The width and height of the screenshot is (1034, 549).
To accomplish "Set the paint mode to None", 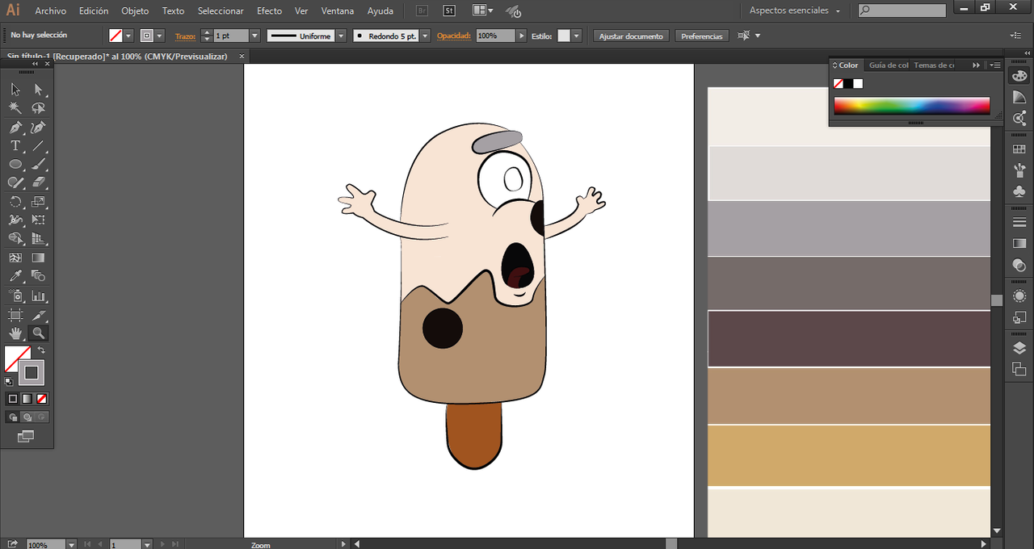I will click(x=41, y=399).
